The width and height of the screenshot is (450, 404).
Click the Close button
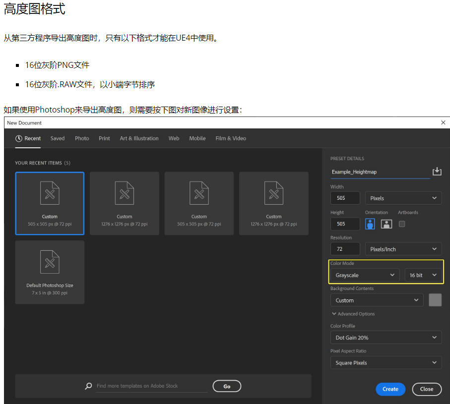click(427, 389)
